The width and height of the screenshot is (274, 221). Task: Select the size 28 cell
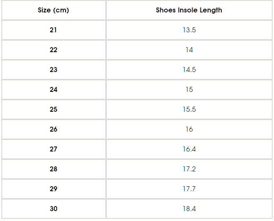54,169
